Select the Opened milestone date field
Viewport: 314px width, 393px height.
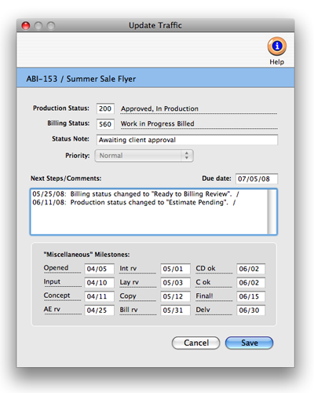tap(99, 269)
